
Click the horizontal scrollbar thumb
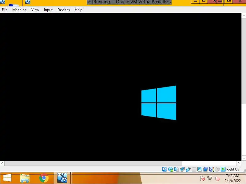(x=93, y=163)
